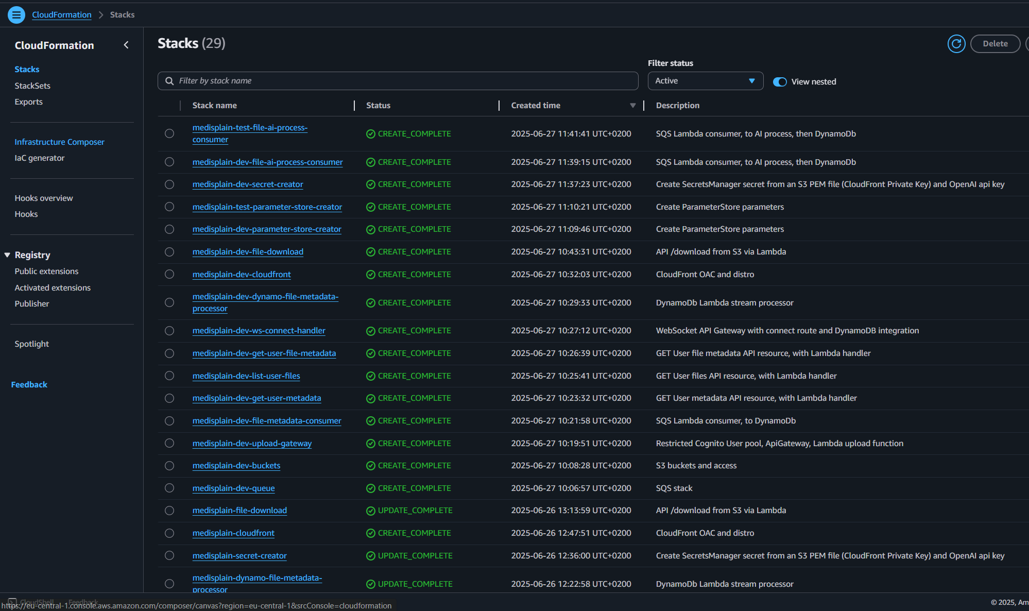The image size is (1029, 611).
Task: Collapse the Registry section triangle
Action: click(7, 255)
